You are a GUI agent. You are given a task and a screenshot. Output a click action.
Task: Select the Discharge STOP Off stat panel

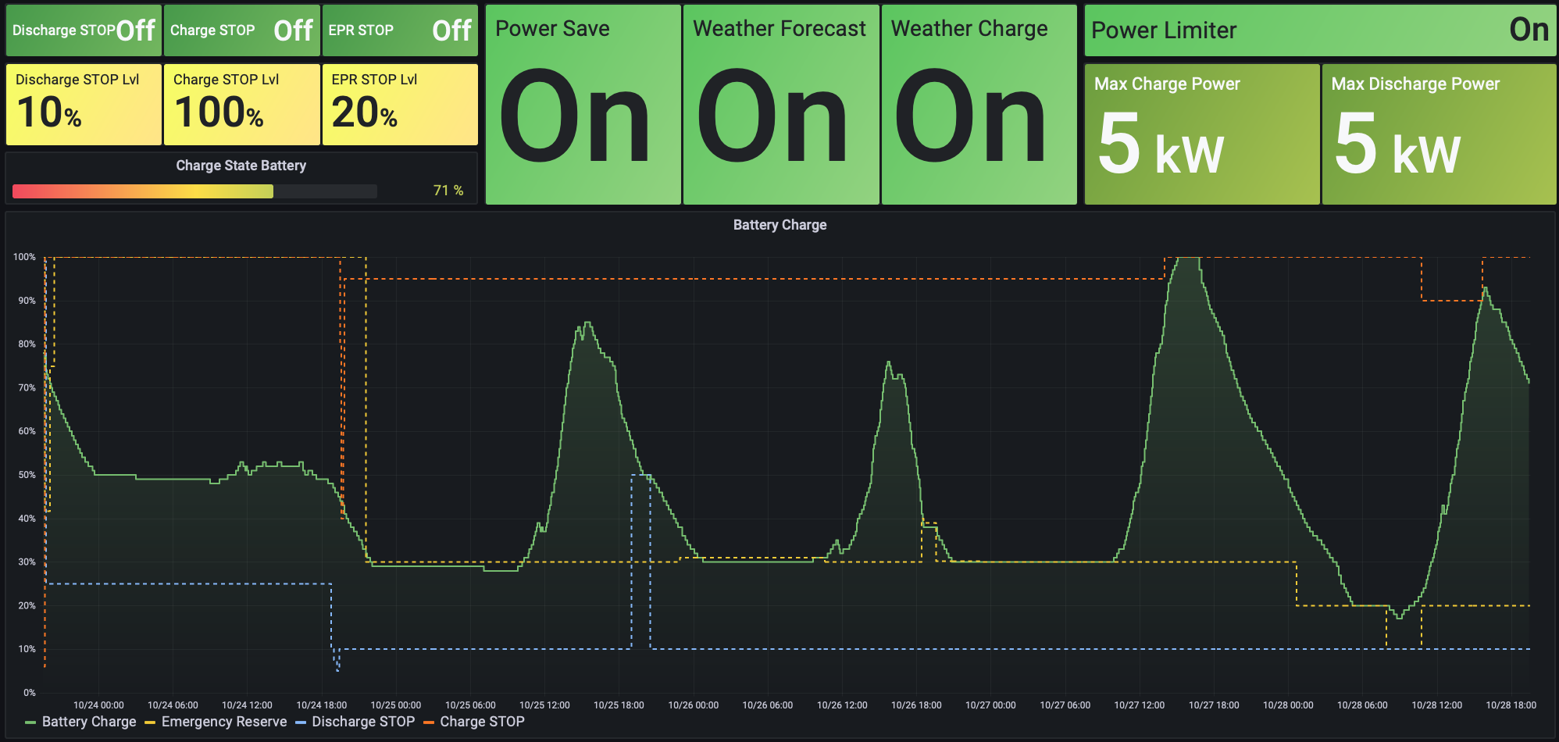84,30
